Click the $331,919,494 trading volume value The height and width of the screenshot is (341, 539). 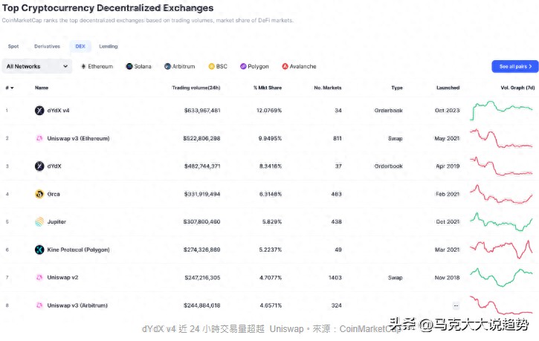click(202, 194)
